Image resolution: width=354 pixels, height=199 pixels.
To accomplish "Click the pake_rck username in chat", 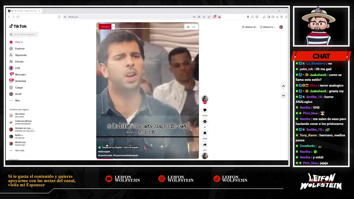I will click(x=306, y=69).
